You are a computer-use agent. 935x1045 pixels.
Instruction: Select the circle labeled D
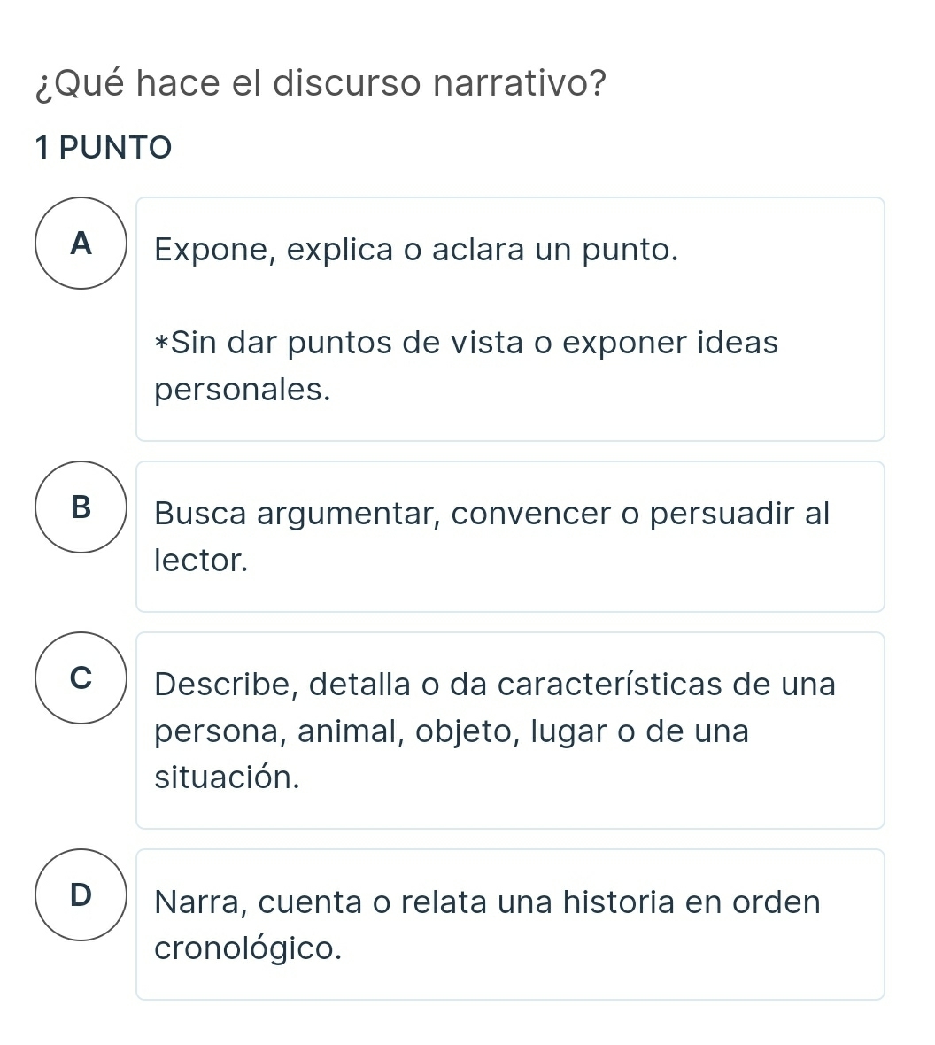pos(81,894)
